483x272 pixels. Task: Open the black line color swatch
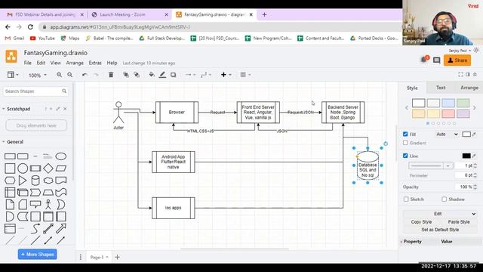point(466,156)
